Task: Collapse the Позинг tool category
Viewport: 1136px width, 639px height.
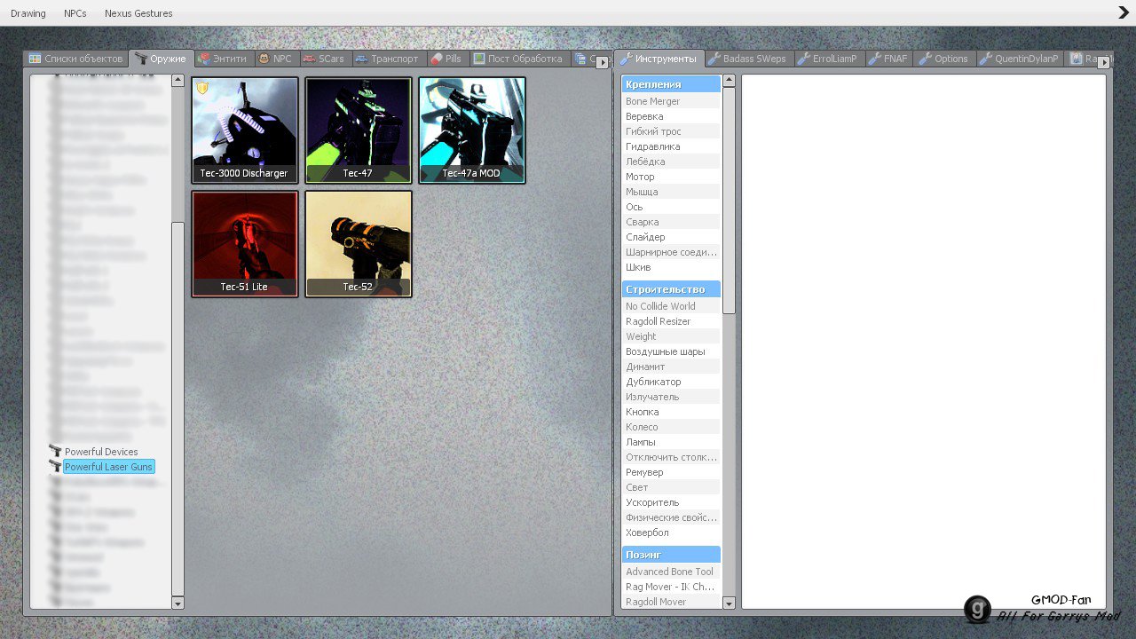Action: point(671,555)
